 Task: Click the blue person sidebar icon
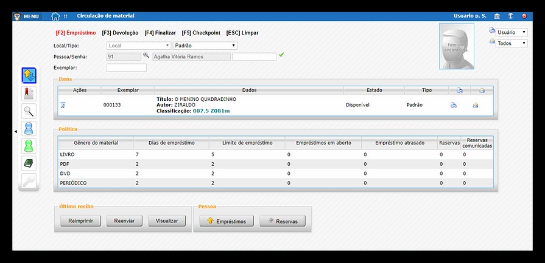click(29, 128)
